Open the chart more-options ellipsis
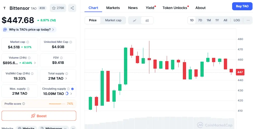 [x=248, y=20]
